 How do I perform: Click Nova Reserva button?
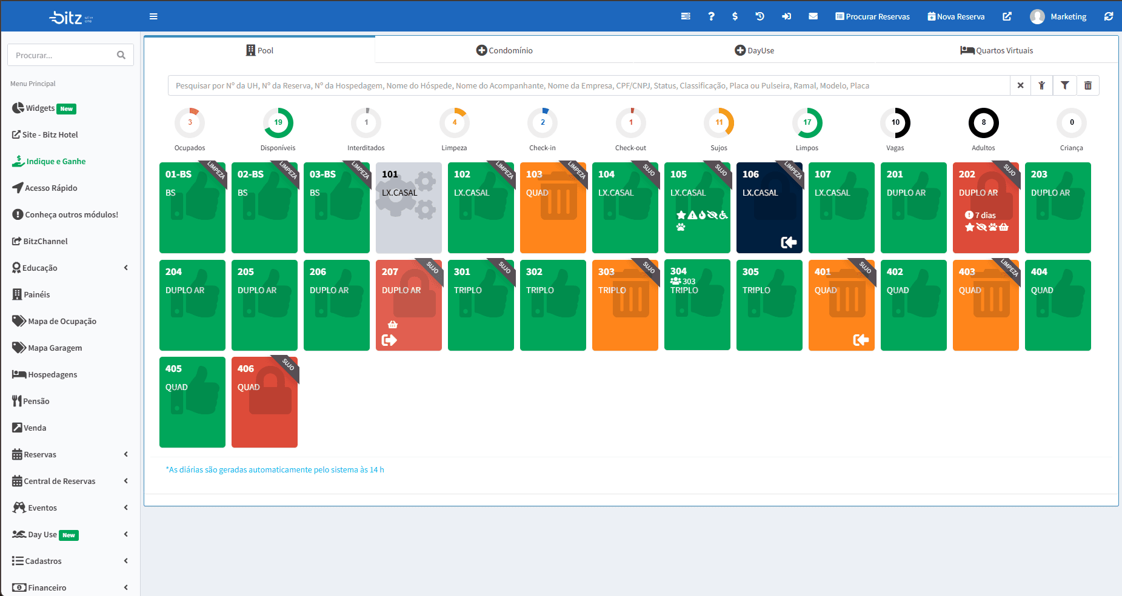pos(956,16)
